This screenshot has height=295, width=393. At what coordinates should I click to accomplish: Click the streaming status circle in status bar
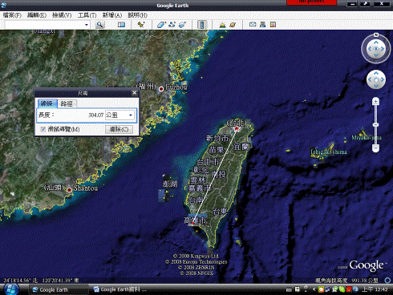[x=387, y=280]
